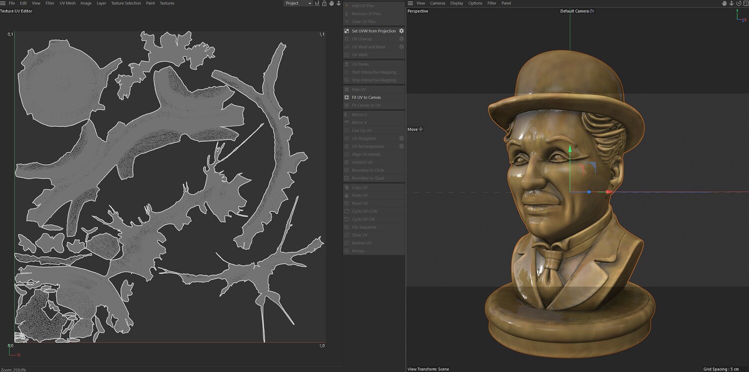
Task: Click Cycle UV CW
Action: coord(374,219)
